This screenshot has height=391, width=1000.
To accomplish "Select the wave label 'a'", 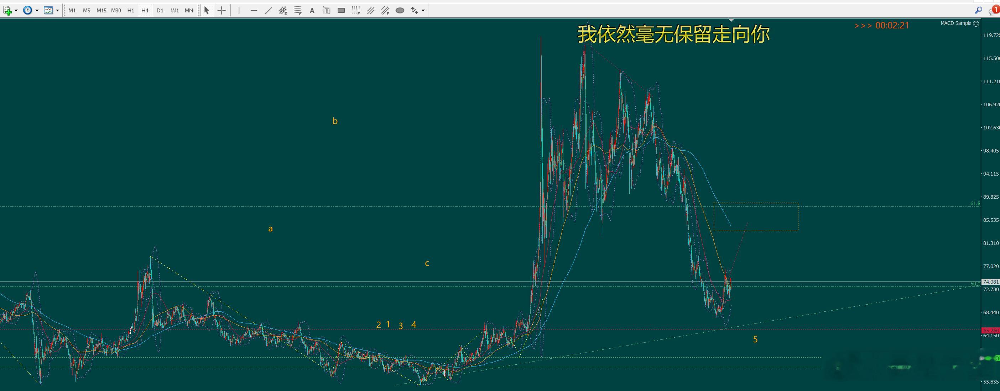I will point(271,229).
